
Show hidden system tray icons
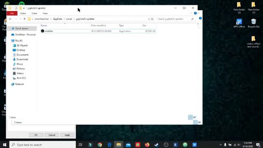[221, 145]
